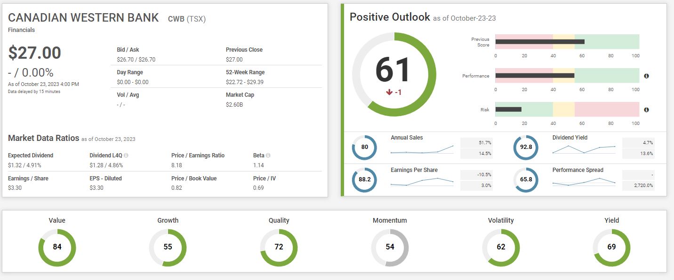This screenshot has width=674, height=280.
Task: Select the Market Cap value $2.60B
Action: [234, 105]
